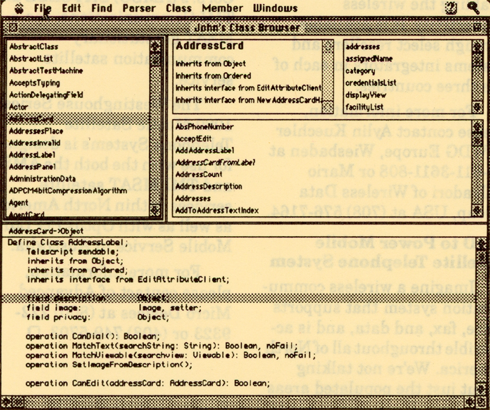Select the assignedName field
Viewport: 490px width, 410px height.
369,59
